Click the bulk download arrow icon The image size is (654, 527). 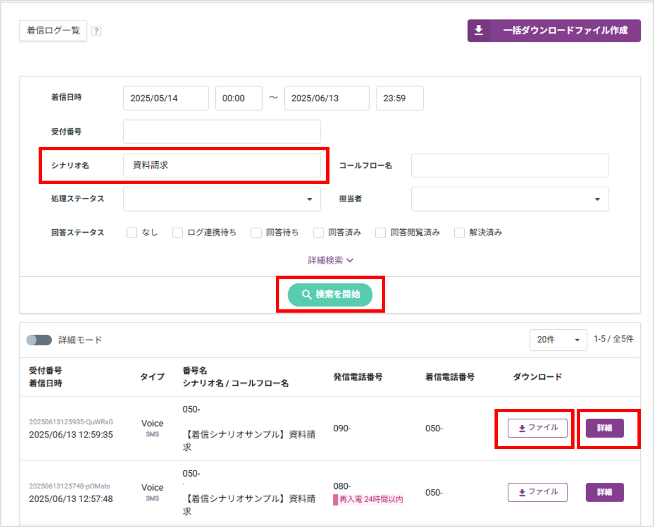click(x=479, y=30)
